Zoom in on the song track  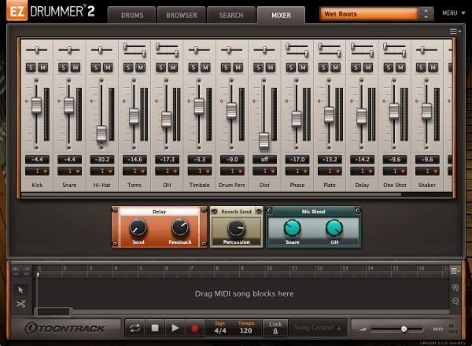point(455,288)
